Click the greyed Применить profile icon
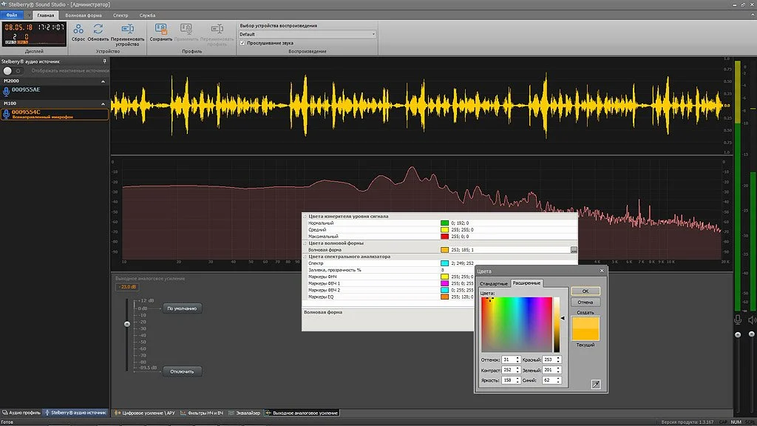 click(x=186, y=30)
